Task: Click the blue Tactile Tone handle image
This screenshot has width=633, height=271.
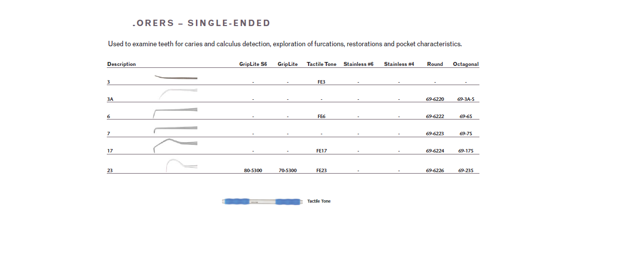Action: click(x=262, y=201)
